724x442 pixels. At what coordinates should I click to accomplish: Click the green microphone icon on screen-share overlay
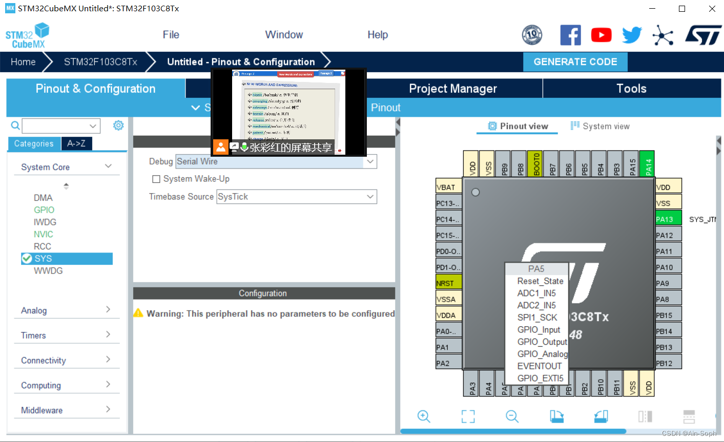pyautogui.click(x=244, y=147)
